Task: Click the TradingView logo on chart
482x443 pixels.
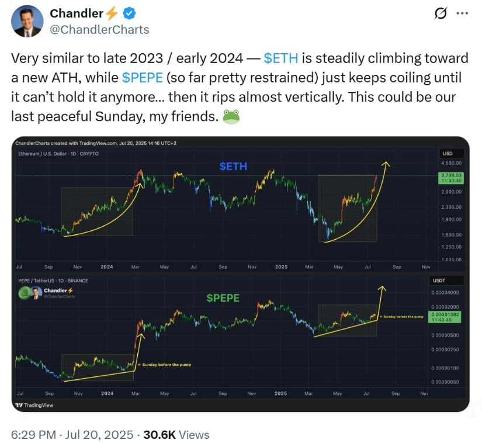Action: (x=34, y=405)
